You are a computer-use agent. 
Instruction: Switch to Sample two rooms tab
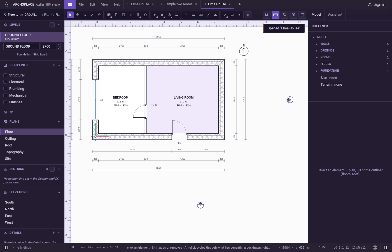click(179, 4)
